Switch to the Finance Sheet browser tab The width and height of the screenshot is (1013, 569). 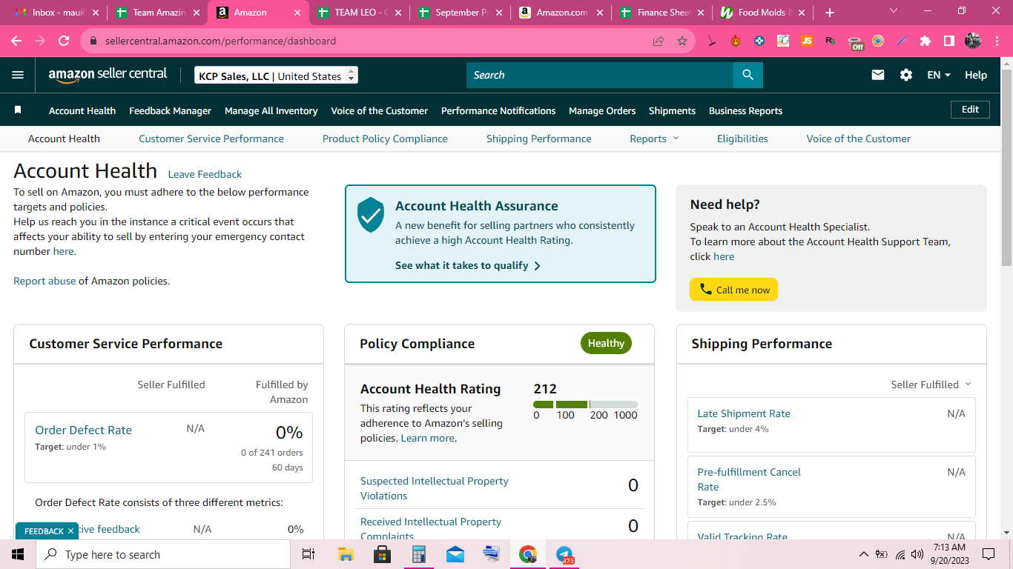coord(662,13)
